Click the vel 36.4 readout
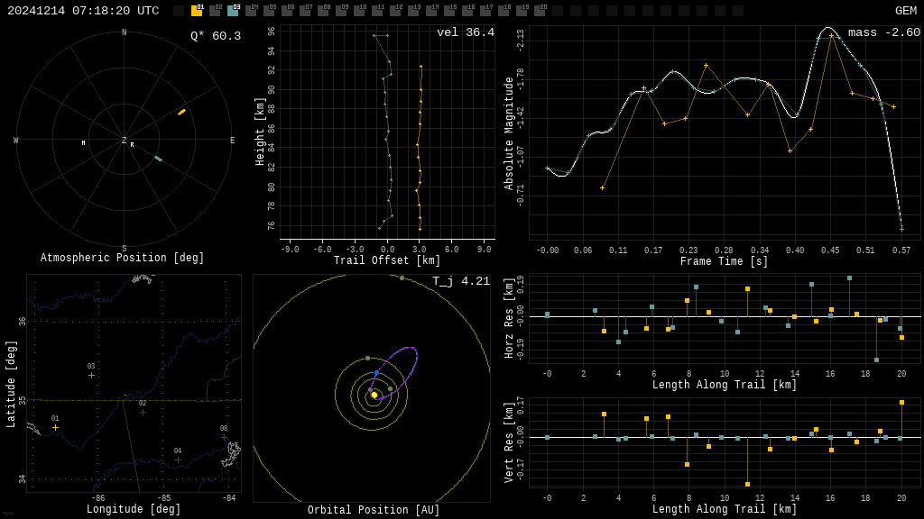Image resolution: width=924 pixels, height=519 pixels. point(465,32)
